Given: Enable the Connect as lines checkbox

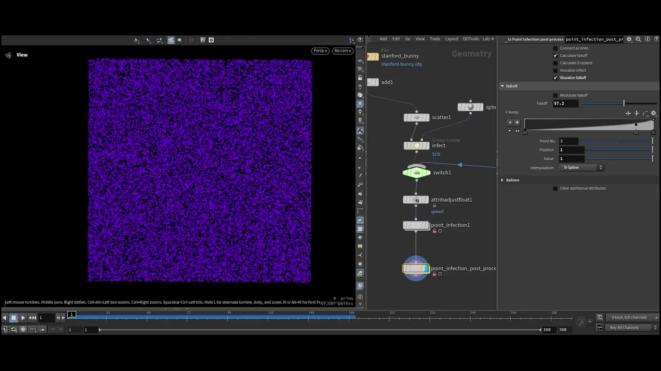Looking at the screenshot, I should [556, 48].
